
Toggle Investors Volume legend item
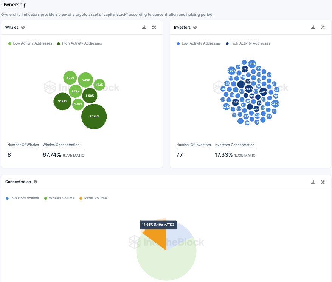click(x=22, y=198)
